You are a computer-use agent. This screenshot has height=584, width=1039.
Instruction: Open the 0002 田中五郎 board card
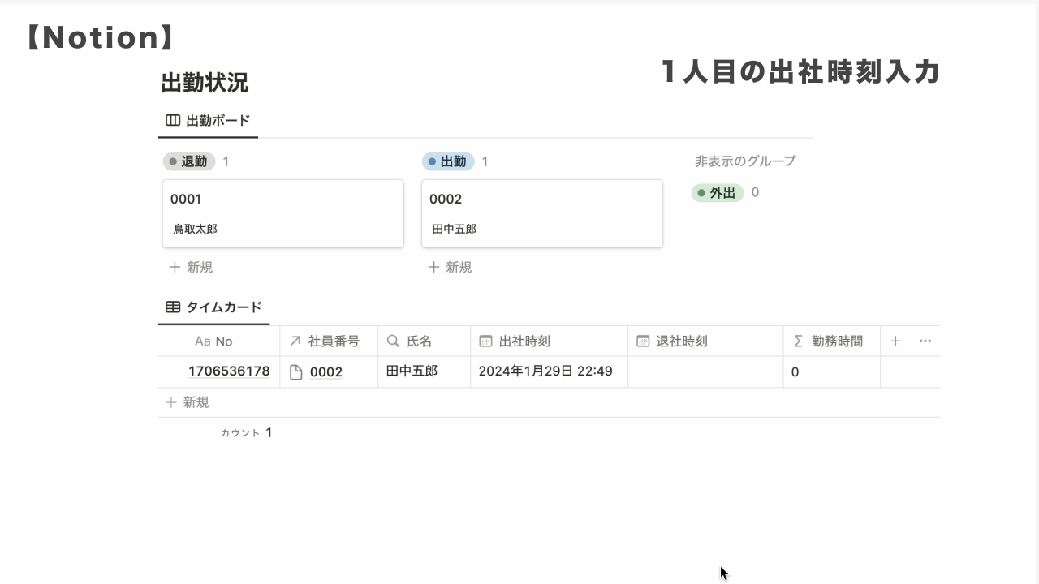pyautogui.click(x=541, y=213)
